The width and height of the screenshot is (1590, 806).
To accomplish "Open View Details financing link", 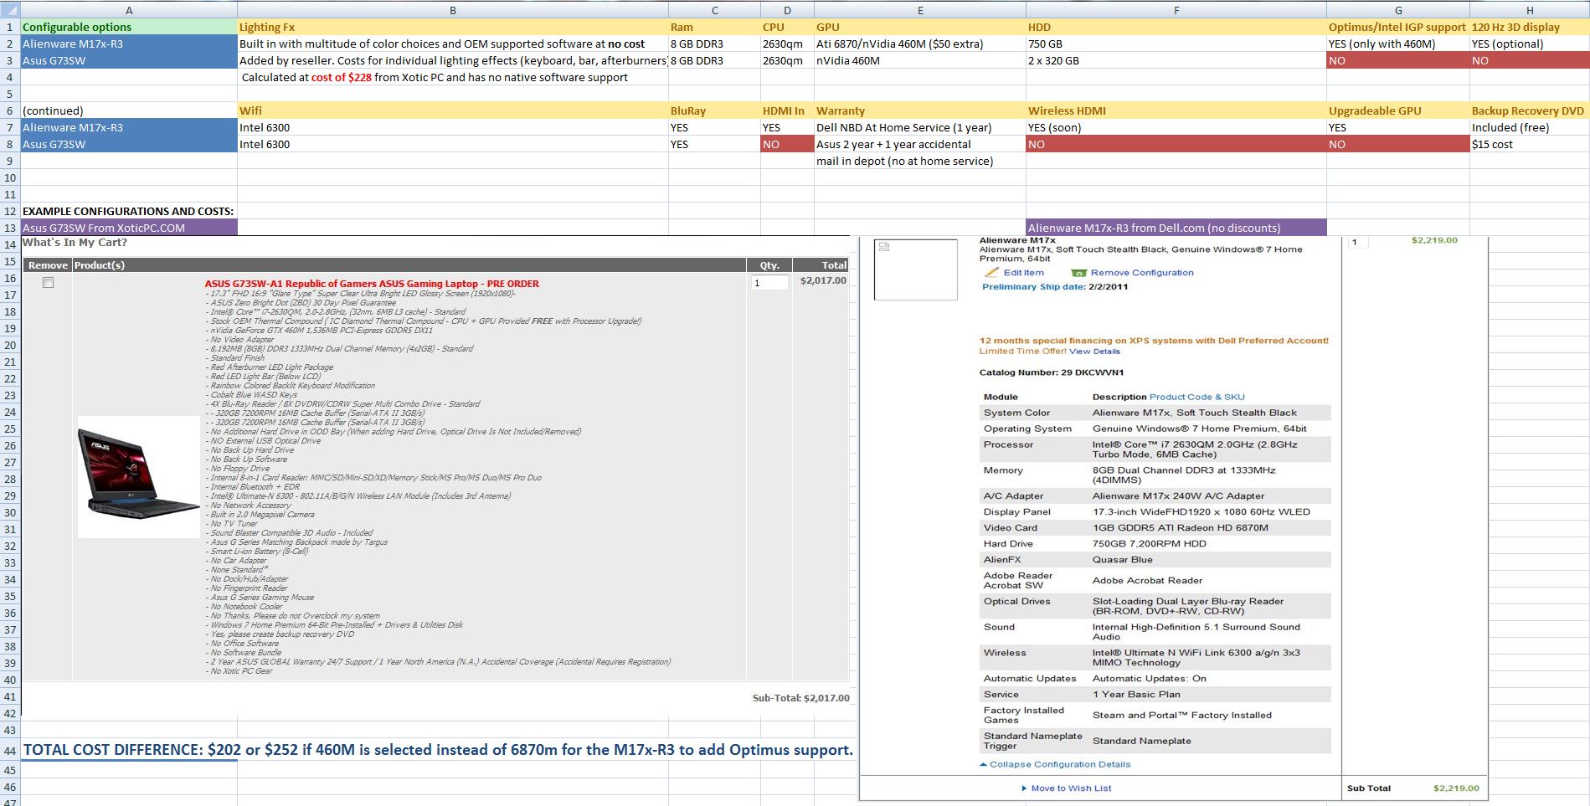I will click(1094, 352).
